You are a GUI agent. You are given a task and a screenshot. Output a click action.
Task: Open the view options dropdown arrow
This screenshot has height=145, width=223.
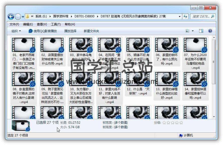pos(193,31)
